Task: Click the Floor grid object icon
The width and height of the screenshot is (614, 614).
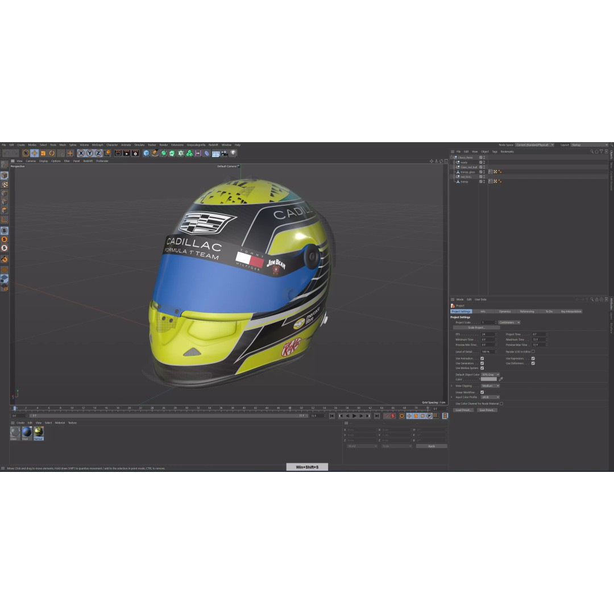Action: point(216,153)
